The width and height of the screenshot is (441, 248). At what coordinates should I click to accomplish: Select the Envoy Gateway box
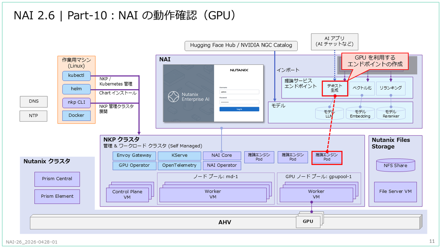pyautogui.click(x=134, y=155)
